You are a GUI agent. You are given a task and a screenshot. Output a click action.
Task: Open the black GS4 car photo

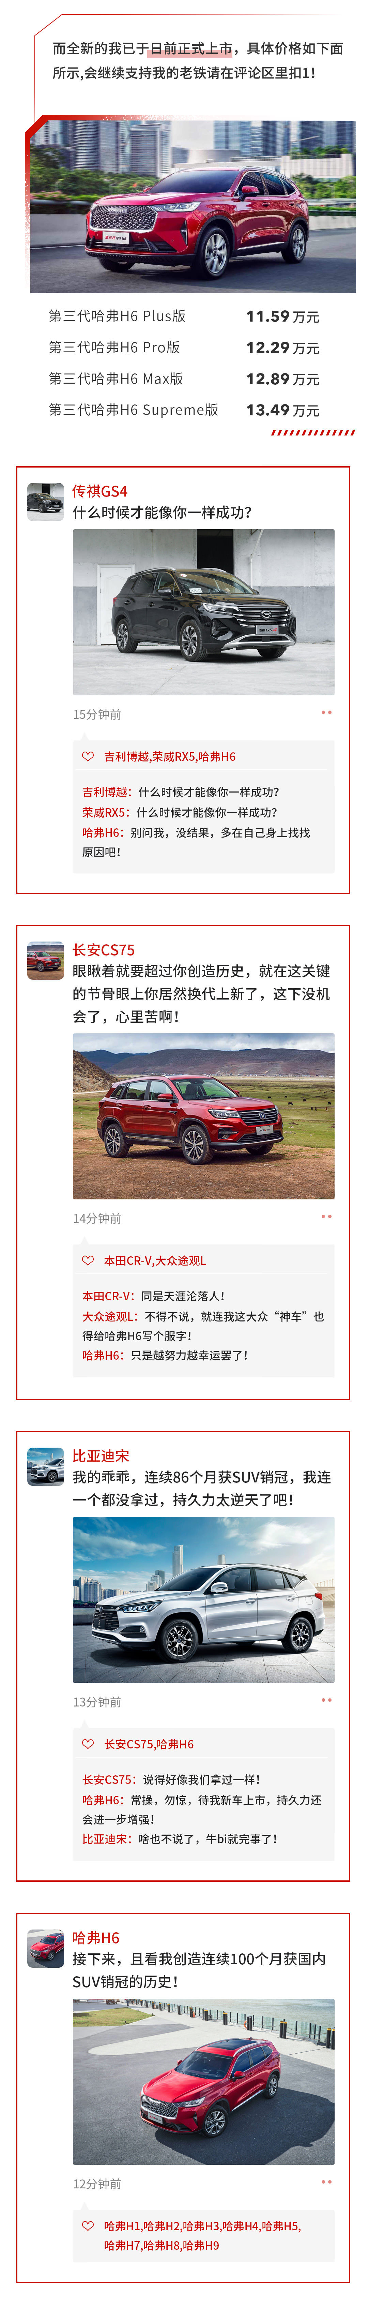tap(203, 612)
